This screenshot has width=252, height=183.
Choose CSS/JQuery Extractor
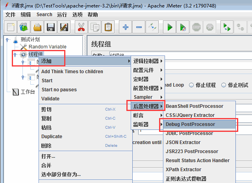click(x=200, y=115)
